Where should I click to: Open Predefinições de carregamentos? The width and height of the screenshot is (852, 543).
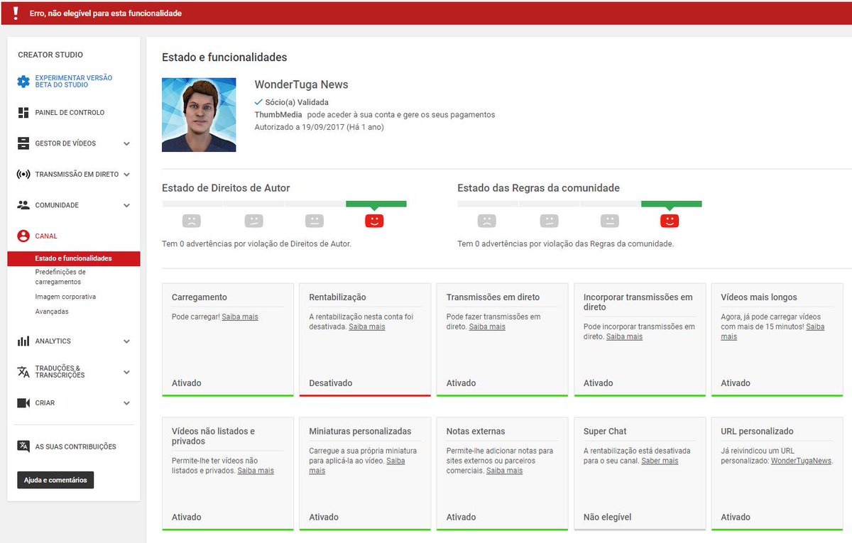point(60,277)
